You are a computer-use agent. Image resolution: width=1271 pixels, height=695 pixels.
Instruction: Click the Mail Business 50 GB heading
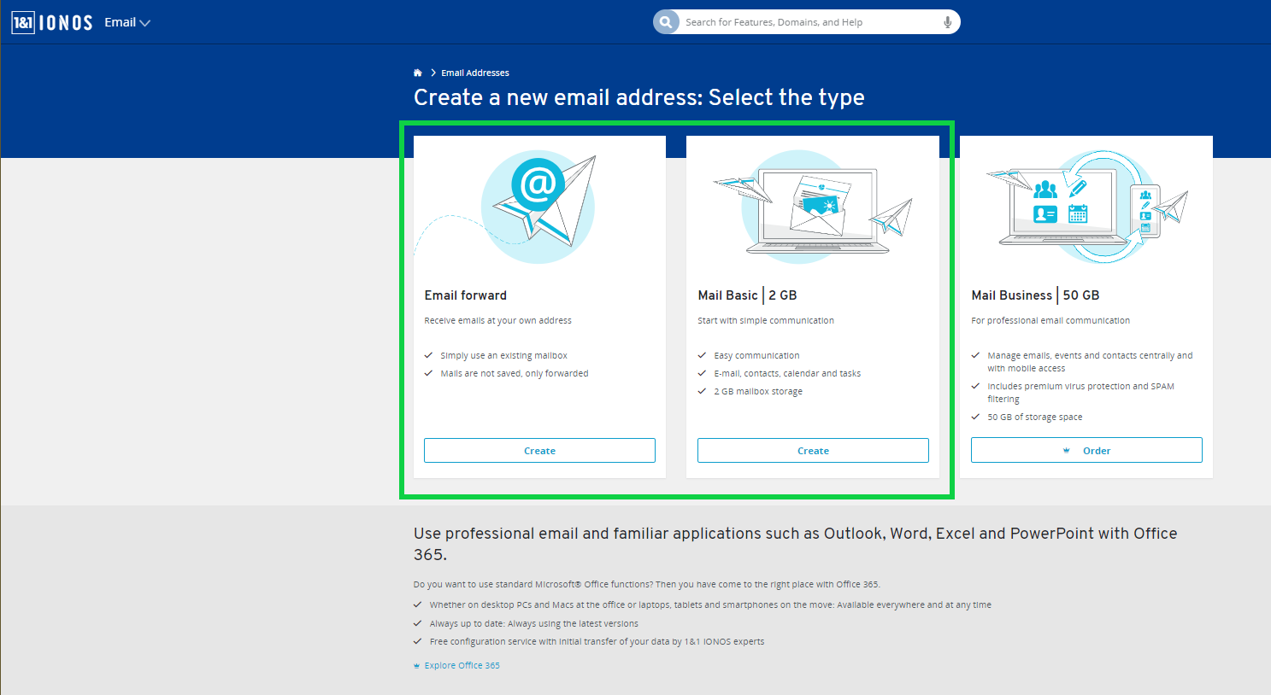[1035, 295]
